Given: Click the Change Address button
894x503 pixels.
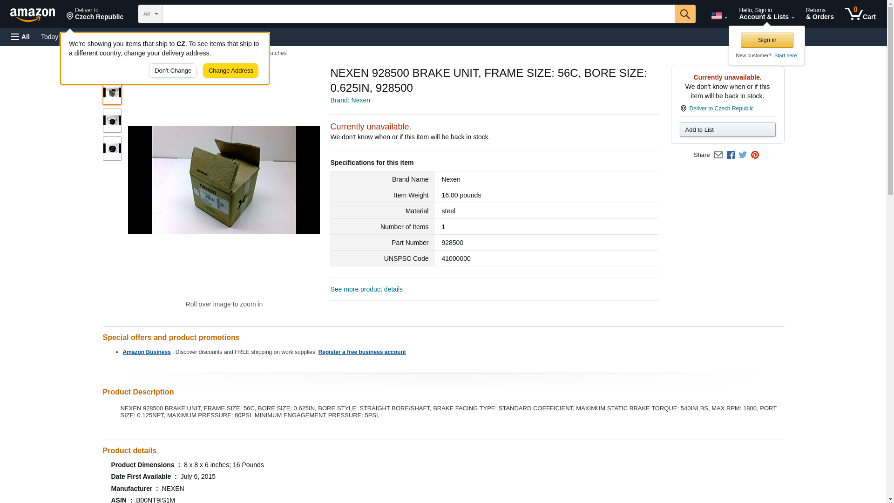Looking at the screenshot, I should (230, 71).
